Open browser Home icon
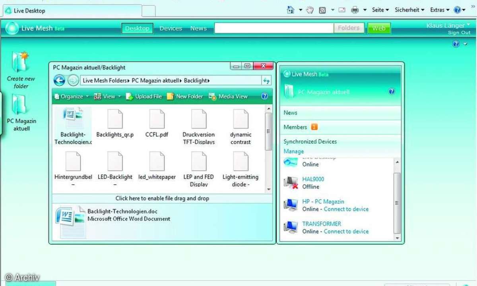The width and height of the screenshot is (477, 286). (x=291, y=10)
